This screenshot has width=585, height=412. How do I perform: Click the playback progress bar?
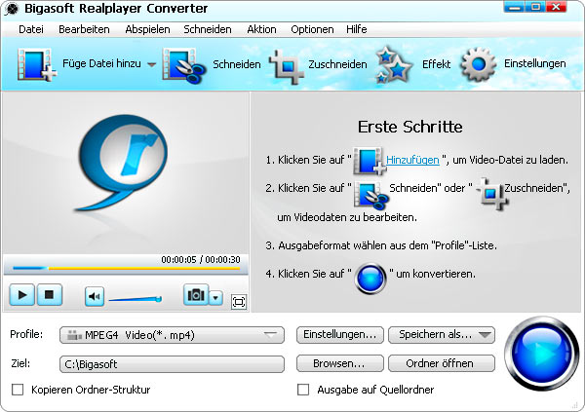point(126,268)
